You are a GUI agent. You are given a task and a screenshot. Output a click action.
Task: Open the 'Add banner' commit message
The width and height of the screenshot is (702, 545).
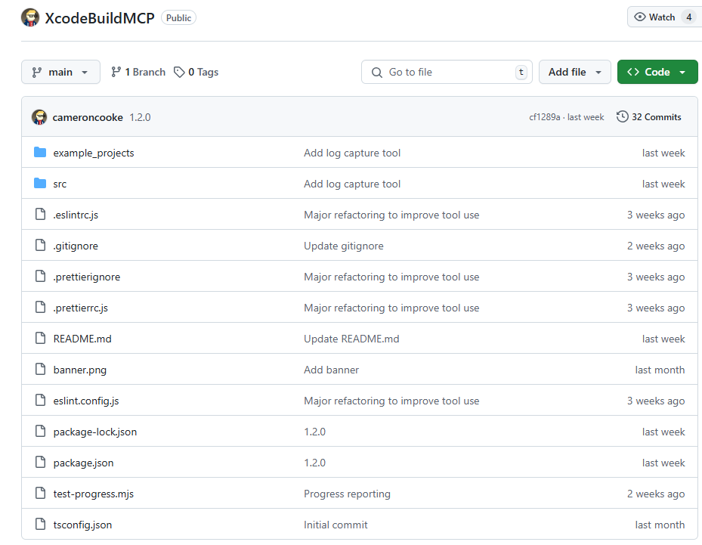[x=331, y=370]
